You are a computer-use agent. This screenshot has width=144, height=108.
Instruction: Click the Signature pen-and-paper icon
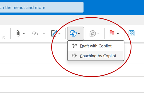pos(54,33)
